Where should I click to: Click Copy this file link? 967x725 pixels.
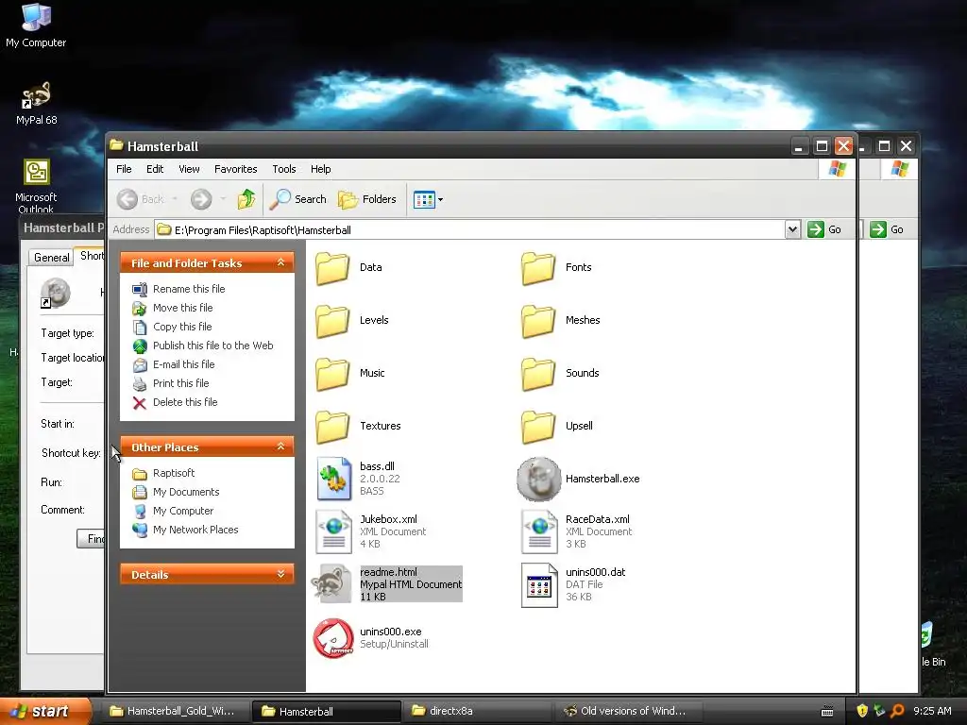click(x=182, y=327)
